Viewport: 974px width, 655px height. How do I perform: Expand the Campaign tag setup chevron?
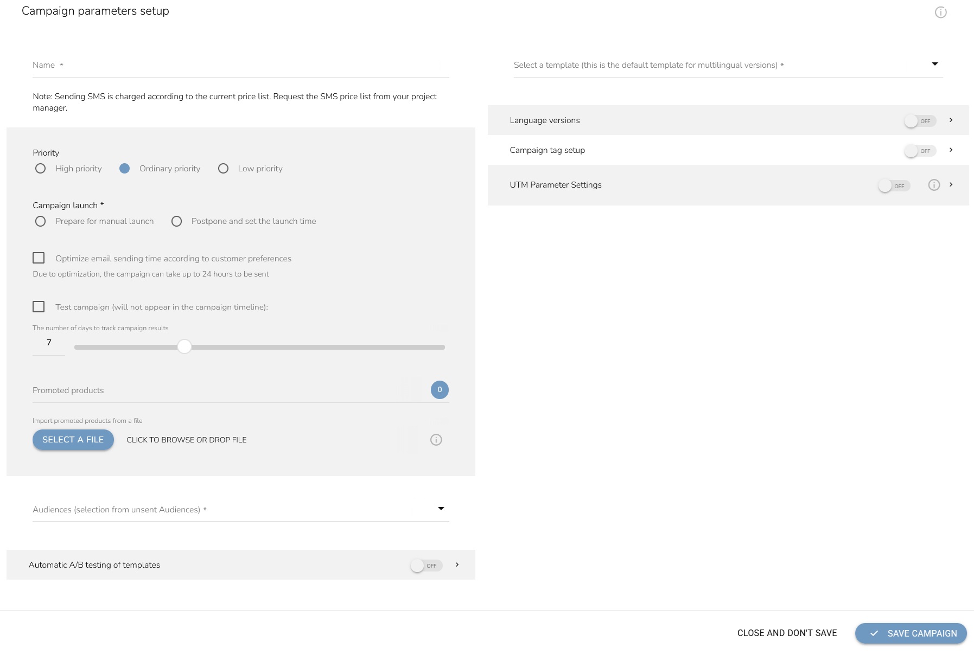tap(951, 150)
